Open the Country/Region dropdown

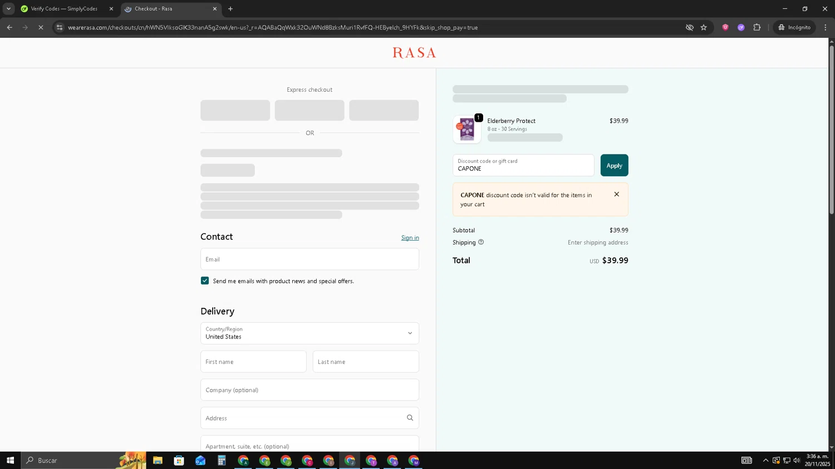310,333
